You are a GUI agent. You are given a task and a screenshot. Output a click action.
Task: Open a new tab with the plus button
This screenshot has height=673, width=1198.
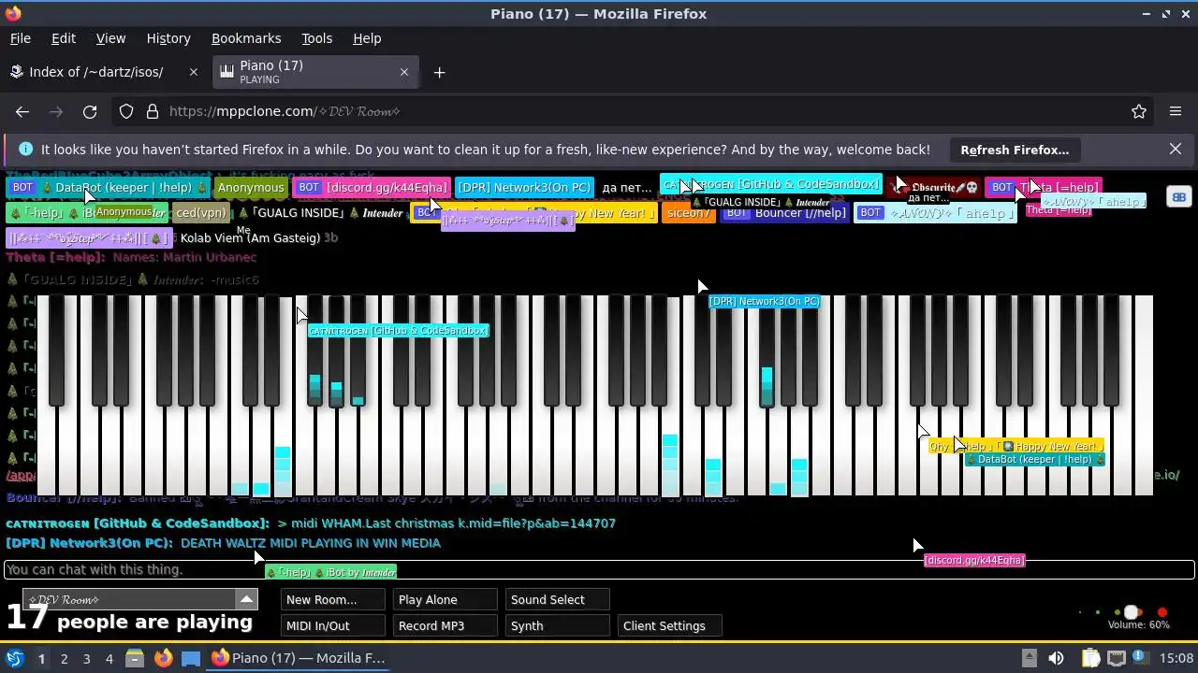point(439,72)
